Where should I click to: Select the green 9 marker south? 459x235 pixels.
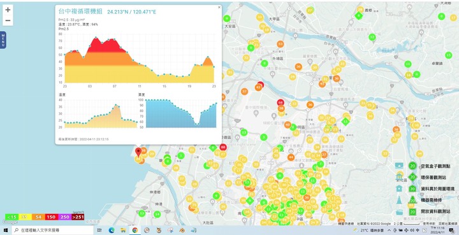(x=216, y=196)
